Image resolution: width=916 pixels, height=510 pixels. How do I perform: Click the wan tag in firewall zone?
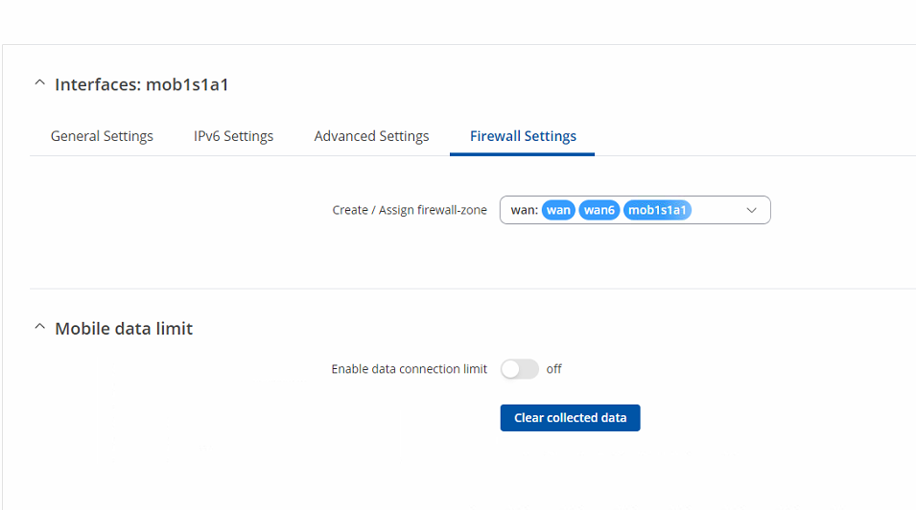(558, 210)
